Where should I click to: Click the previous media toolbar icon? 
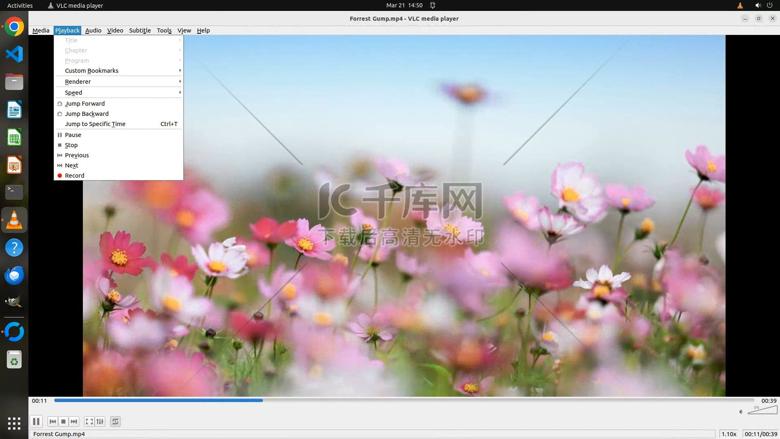point(52,422)
